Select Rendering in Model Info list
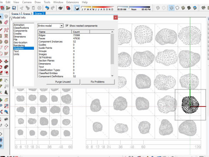209x157 pixels. pos(19,45)
